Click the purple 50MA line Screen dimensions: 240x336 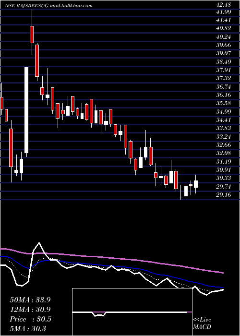coord(111,257)
